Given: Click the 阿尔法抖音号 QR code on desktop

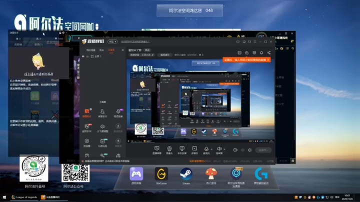Looking at the screenshot, I should [34, 168].
